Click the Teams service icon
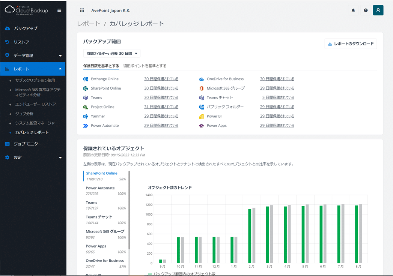Screen dimensions: 393x276 [x=86, y=97]
